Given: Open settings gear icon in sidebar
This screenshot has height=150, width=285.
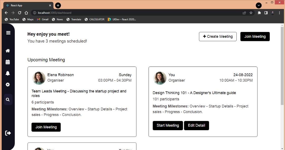Looking at the screenshot, I should [8, 85].
